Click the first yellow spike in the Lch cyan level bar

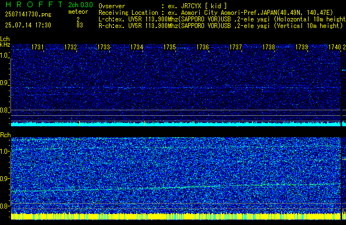(79, 123)
